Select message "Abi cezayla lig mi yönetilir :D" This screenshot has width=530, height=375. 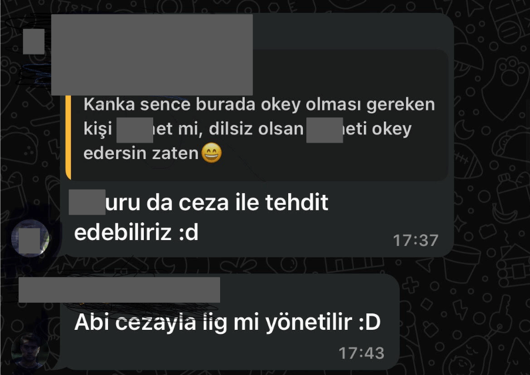click(x=227, y=322)
